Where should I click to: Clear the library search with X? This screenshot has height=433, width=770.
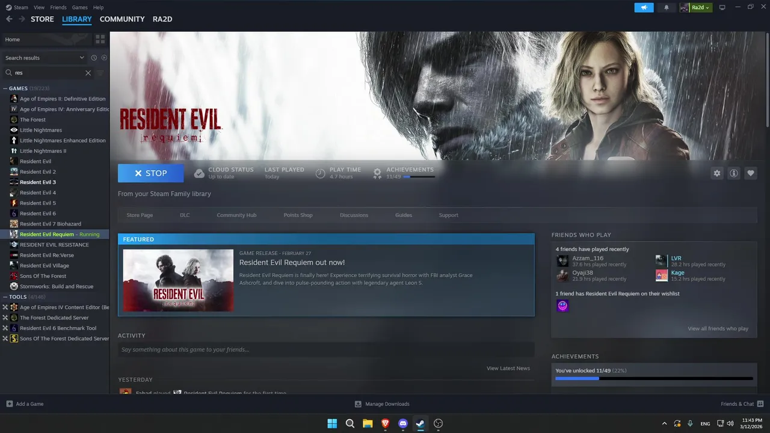point(88,73)
